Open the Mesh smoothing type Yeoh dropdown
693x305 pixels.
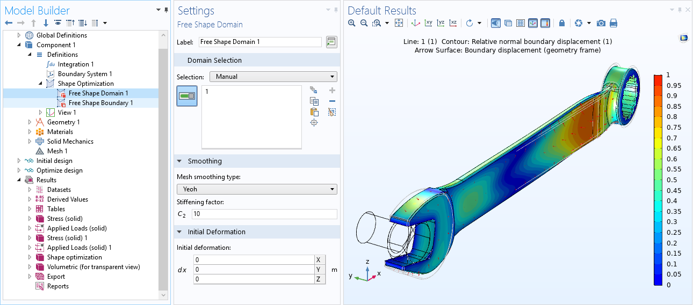257,189
